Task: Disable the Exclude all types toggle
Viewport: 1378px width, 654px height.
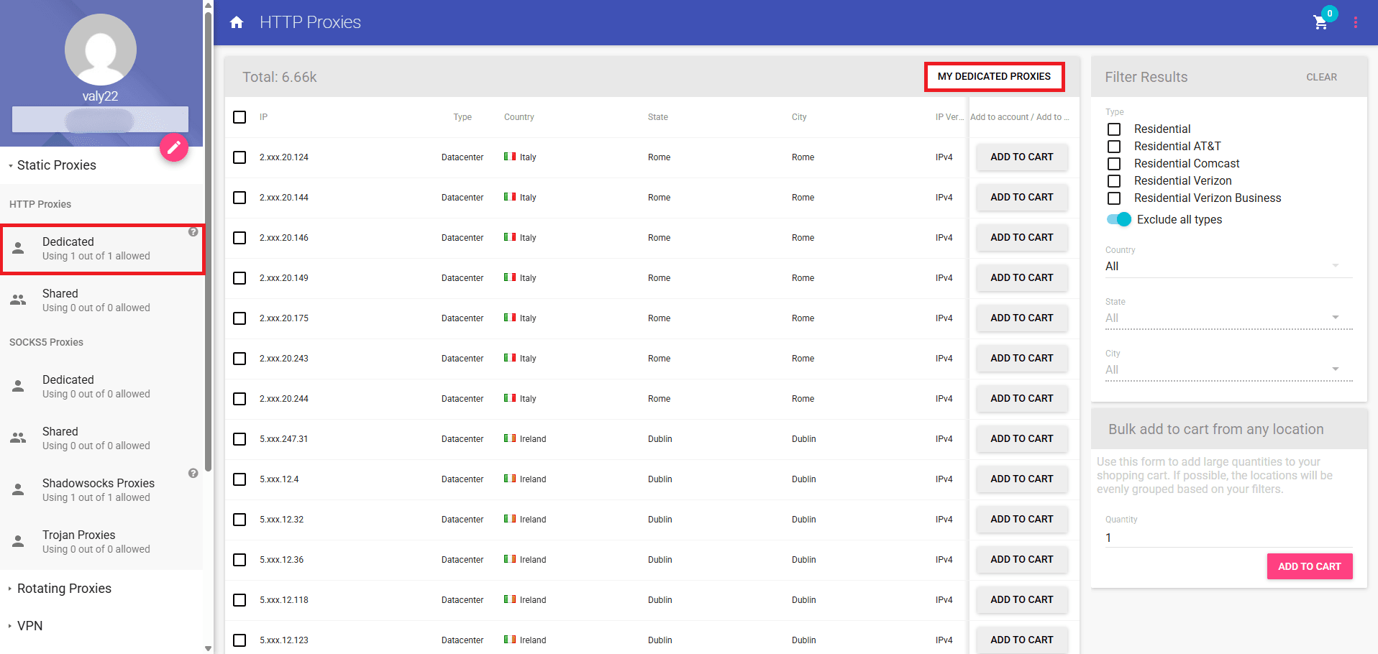Action: pos(1118,219)
